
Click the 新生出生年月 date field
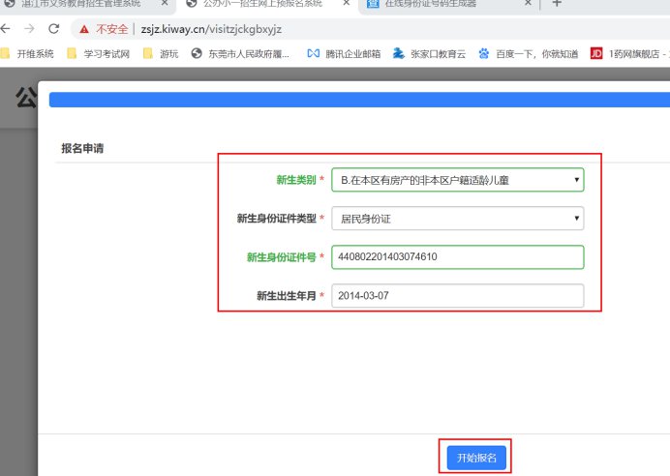(457, 296)
